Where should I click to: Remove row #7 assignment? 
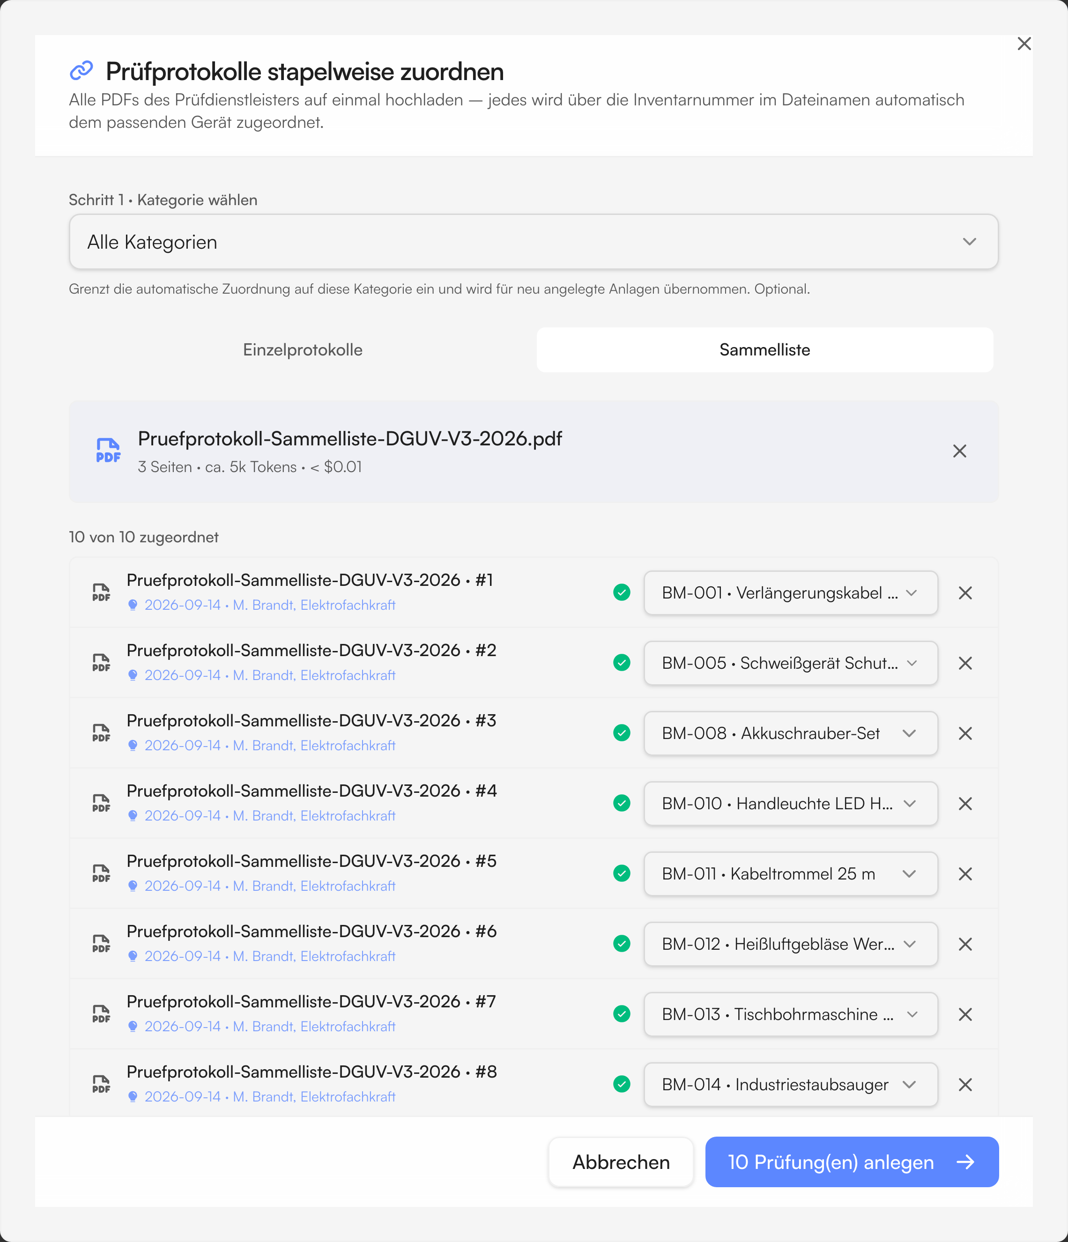coord(965,1014)
